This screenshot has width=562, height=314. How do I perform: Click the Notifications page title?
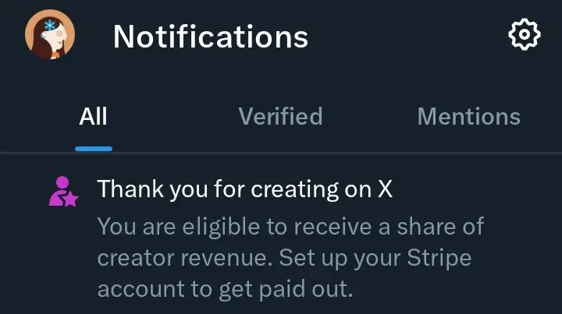pos(211,37)
